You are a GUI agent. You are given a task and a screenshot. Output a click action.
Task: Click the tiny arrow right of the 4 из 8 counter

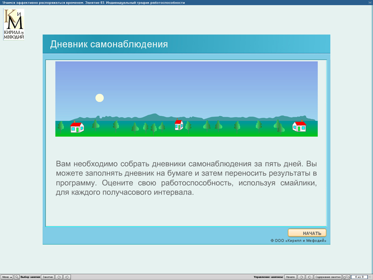[x=370, y=276]
